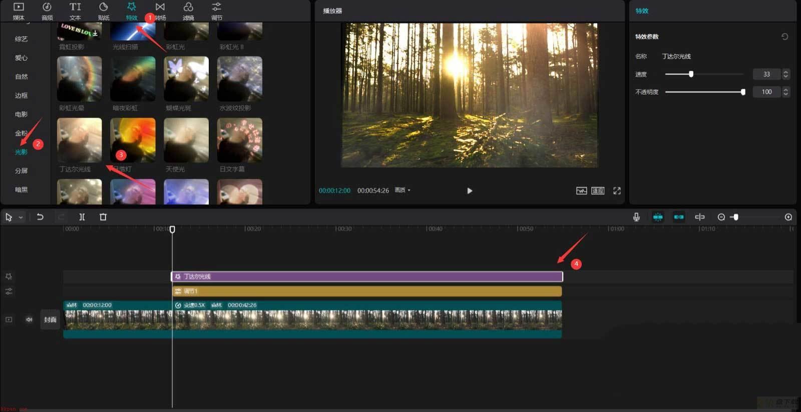The image size is (801, 412).
Task: Choose the 暗夜彩虹 effect thumbnail
Action: (133, 79)
